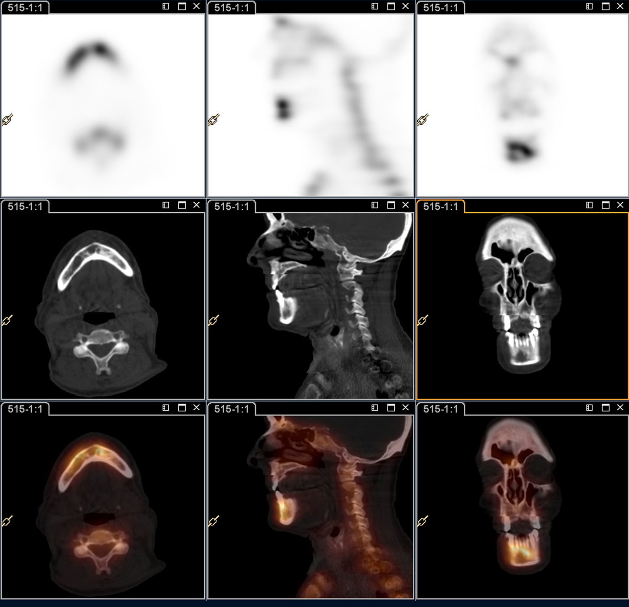Click panel layout icon in axial CT viewport

point(166,205)
